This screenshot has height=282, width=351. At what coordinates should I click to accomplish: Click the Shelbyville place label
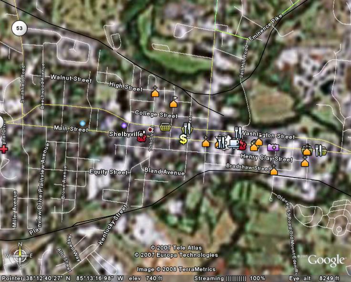(126, 134)
